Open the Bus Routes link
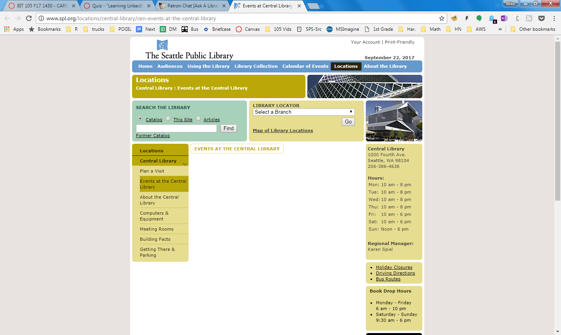561x335 pixels. pyautogui.click(x=388, y=279)
